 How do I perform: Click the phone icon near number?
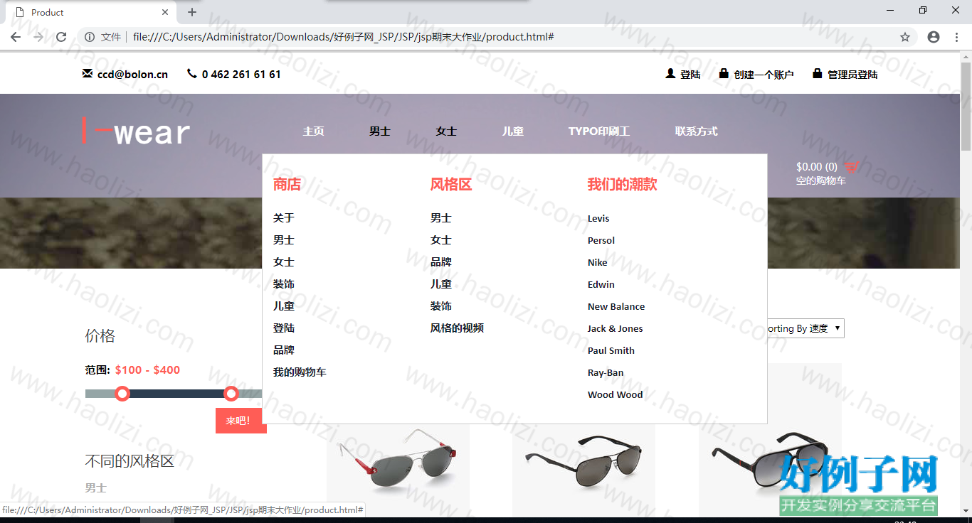[x=191, y=73]
